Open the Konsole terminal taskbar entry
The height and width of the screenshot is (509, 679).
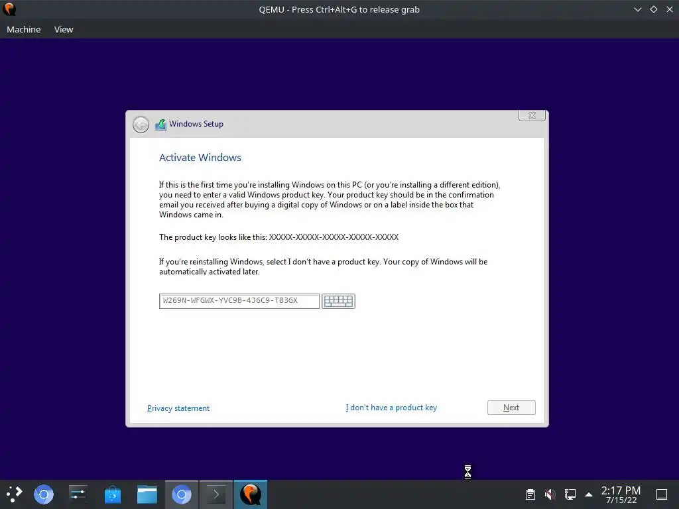point(216,494)
